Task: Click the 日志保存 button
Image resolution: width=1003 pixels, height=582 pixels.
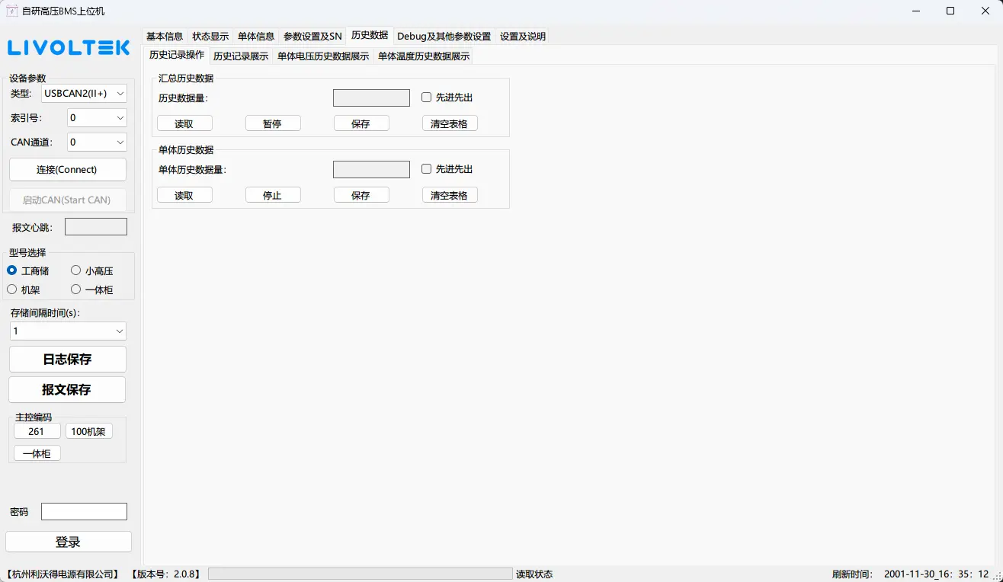Action: click(x=67, y=360)
